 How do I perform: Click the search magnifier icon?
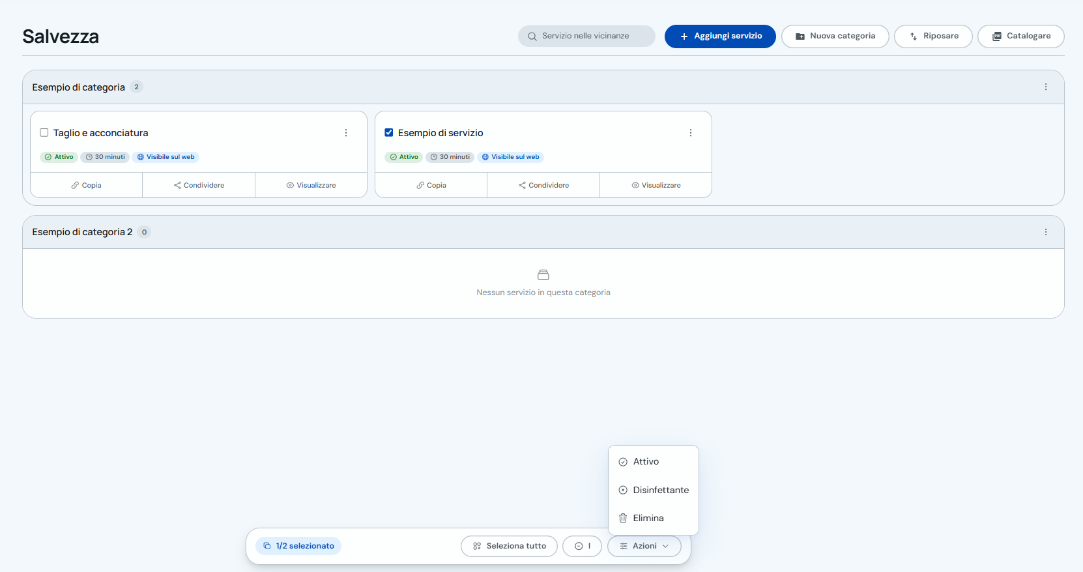[532, 36]
